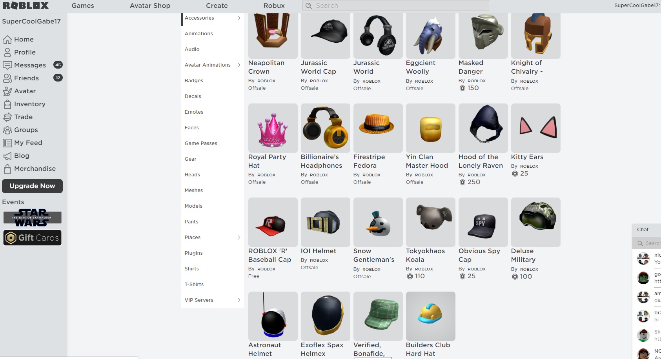Click the search magnifier icon
The width and height of the screenshot is (661, 359).
point(309,6)
